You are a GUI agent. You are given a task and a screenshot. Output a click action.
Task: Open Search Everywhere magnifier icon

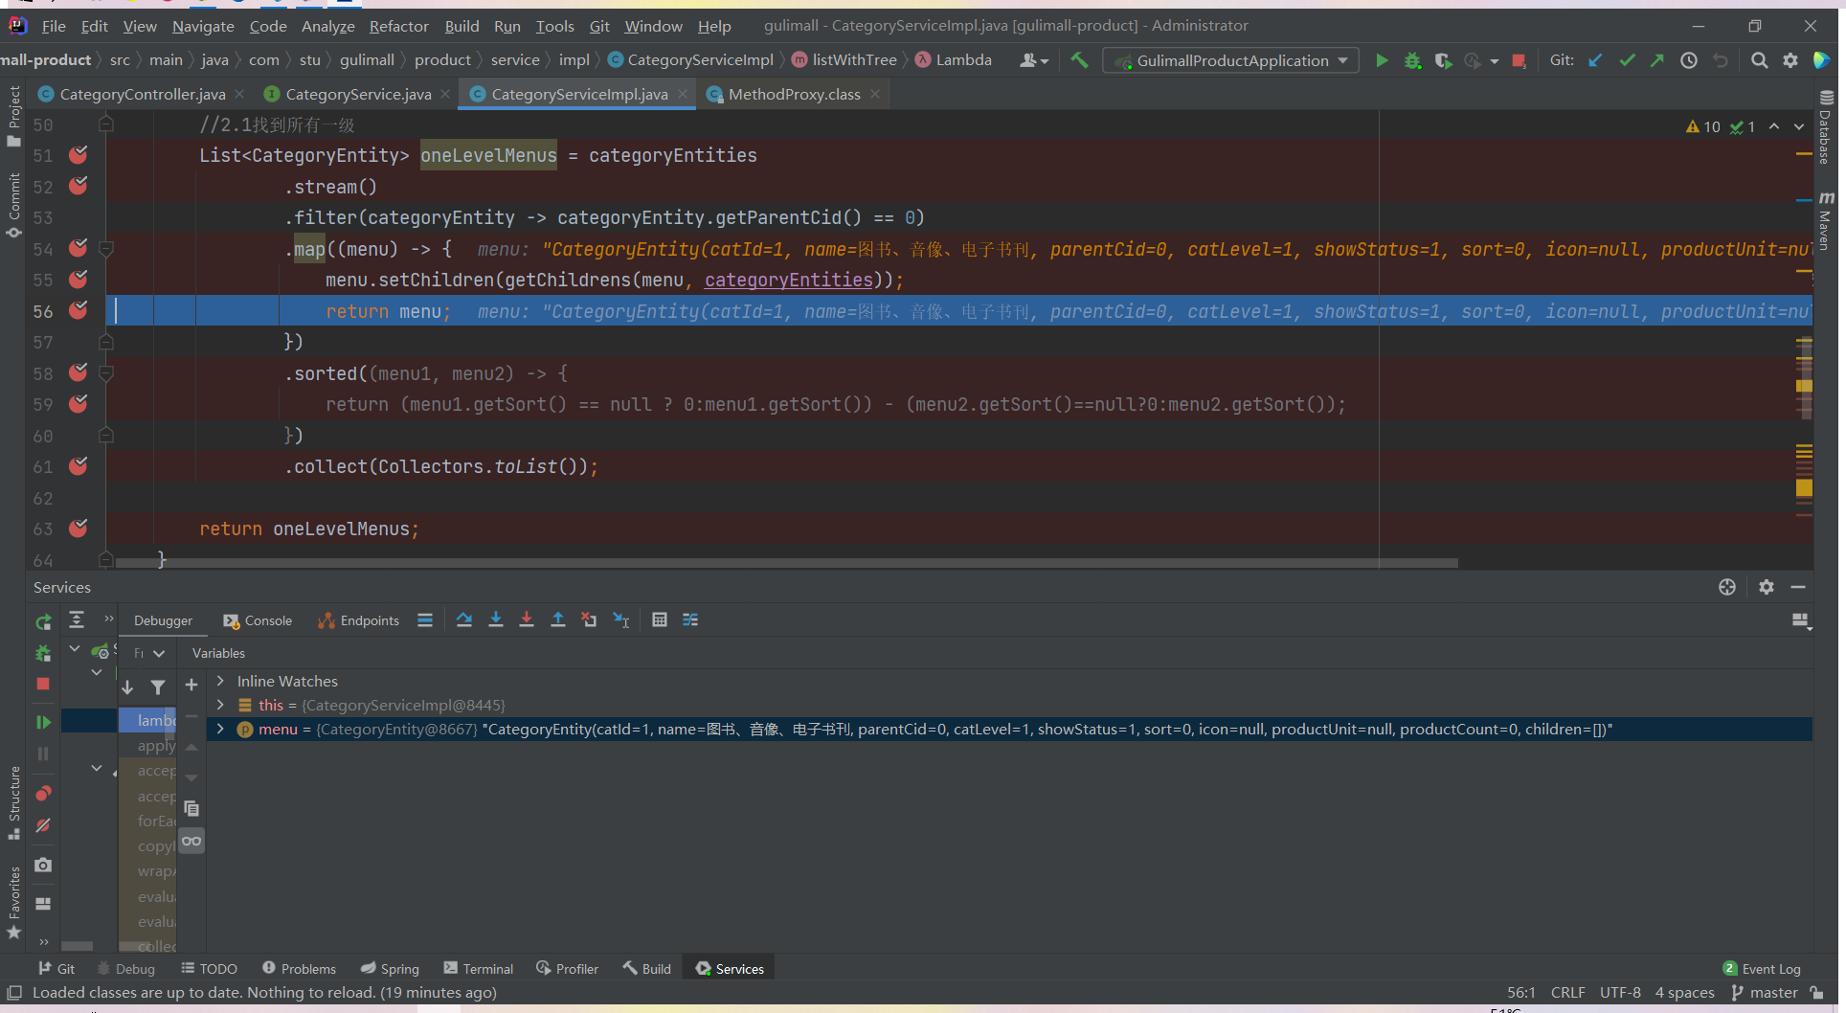point(1759,60)
